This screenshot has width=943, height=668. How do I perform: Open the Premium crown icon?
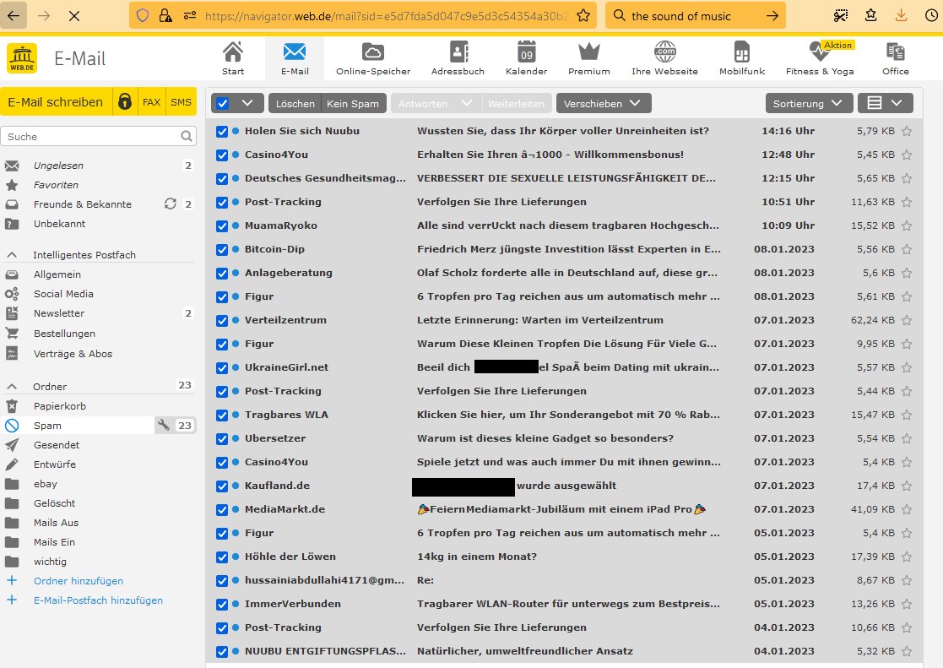point(588,52)
